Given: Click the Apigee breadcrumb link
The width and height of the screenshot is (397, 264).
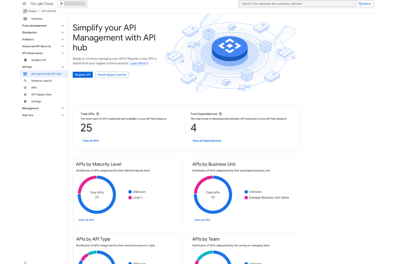Looking at the screenshot, I should pyautogui.click(x=33, y=11).
